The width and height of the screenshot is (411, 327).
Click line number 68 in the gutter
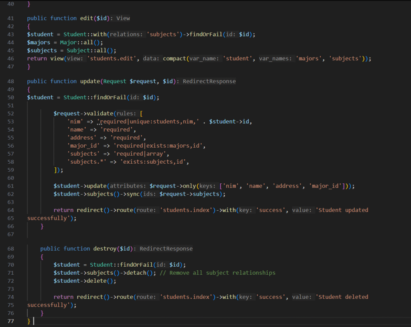coord(10,249)
